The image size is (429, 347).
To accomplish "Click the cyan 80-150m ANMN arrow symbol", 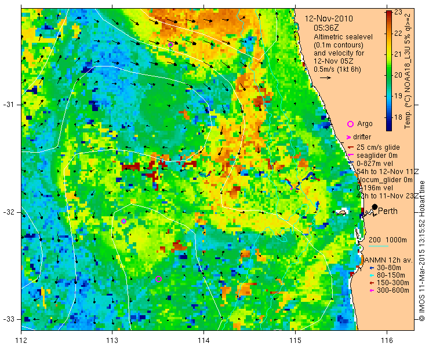I will coord(372,276).
